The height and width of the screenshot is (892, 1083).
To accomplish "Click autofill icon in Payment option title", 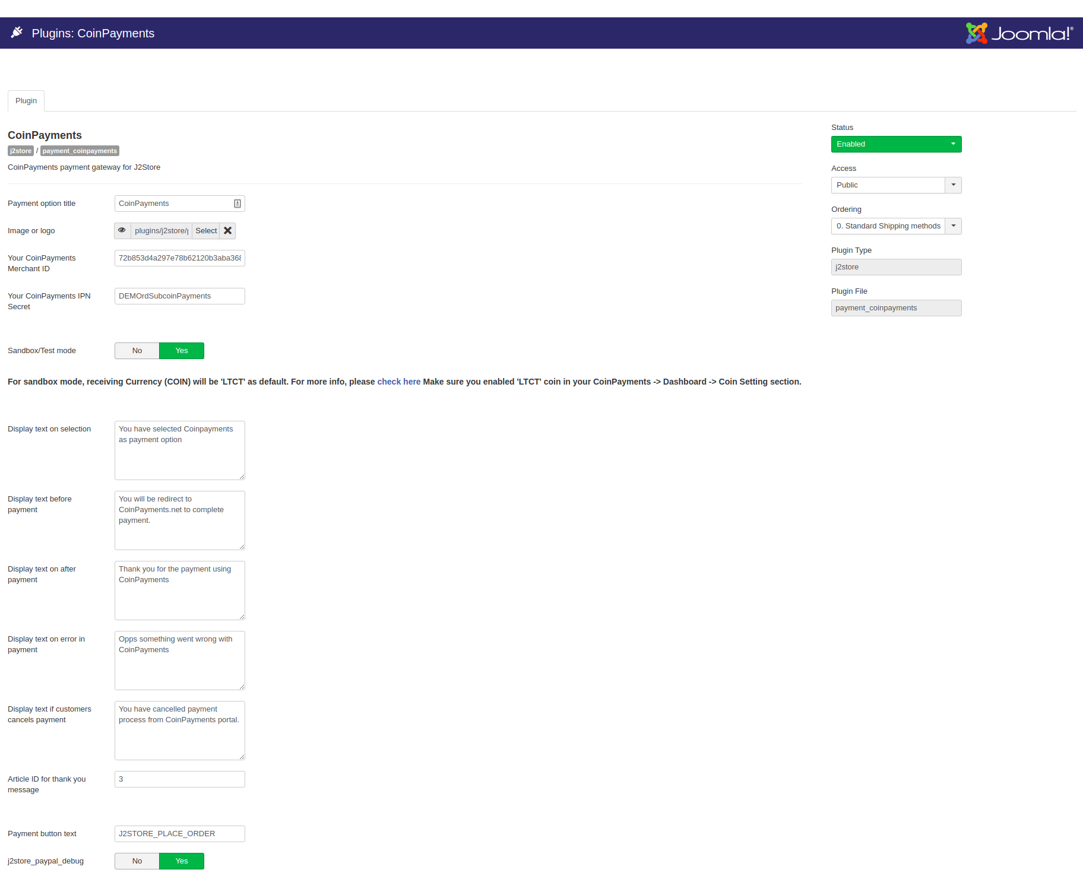I will pyautogui.click(x=237, y=204).
